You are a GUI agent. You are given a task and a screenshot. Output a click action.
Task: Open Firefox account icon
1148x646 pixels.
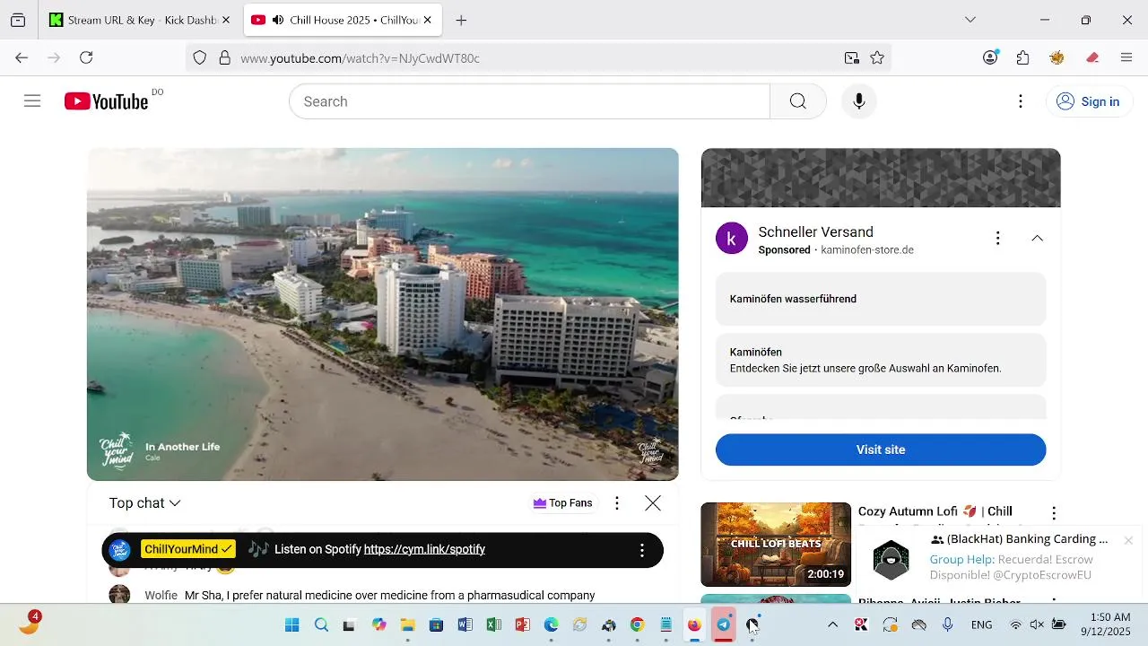[x=991, y=57]
